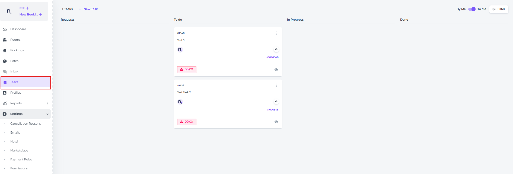Viewport: 513px width, 174px height.
Task: Collapse the Settings section chevron
Action: 47,114
